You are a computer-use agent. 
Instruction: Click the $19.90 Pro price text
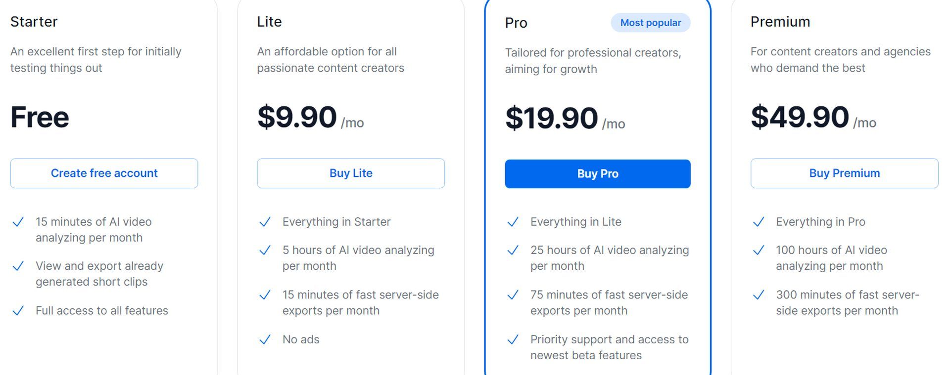point(552,118)
